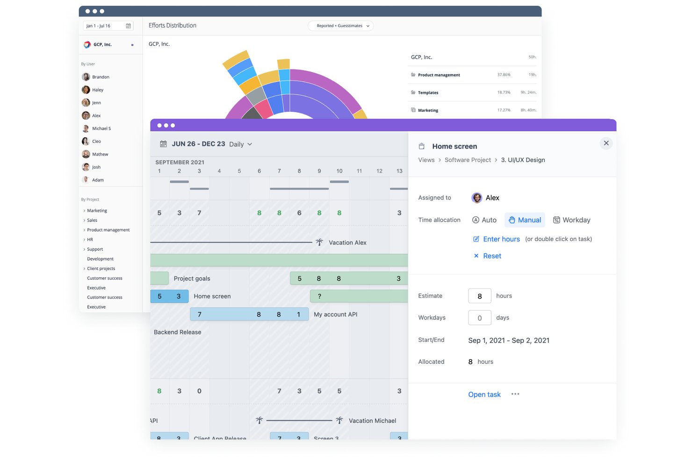Select Brandon's avatar in By User list
Screen dimensions: 692x461
point(86,77)
